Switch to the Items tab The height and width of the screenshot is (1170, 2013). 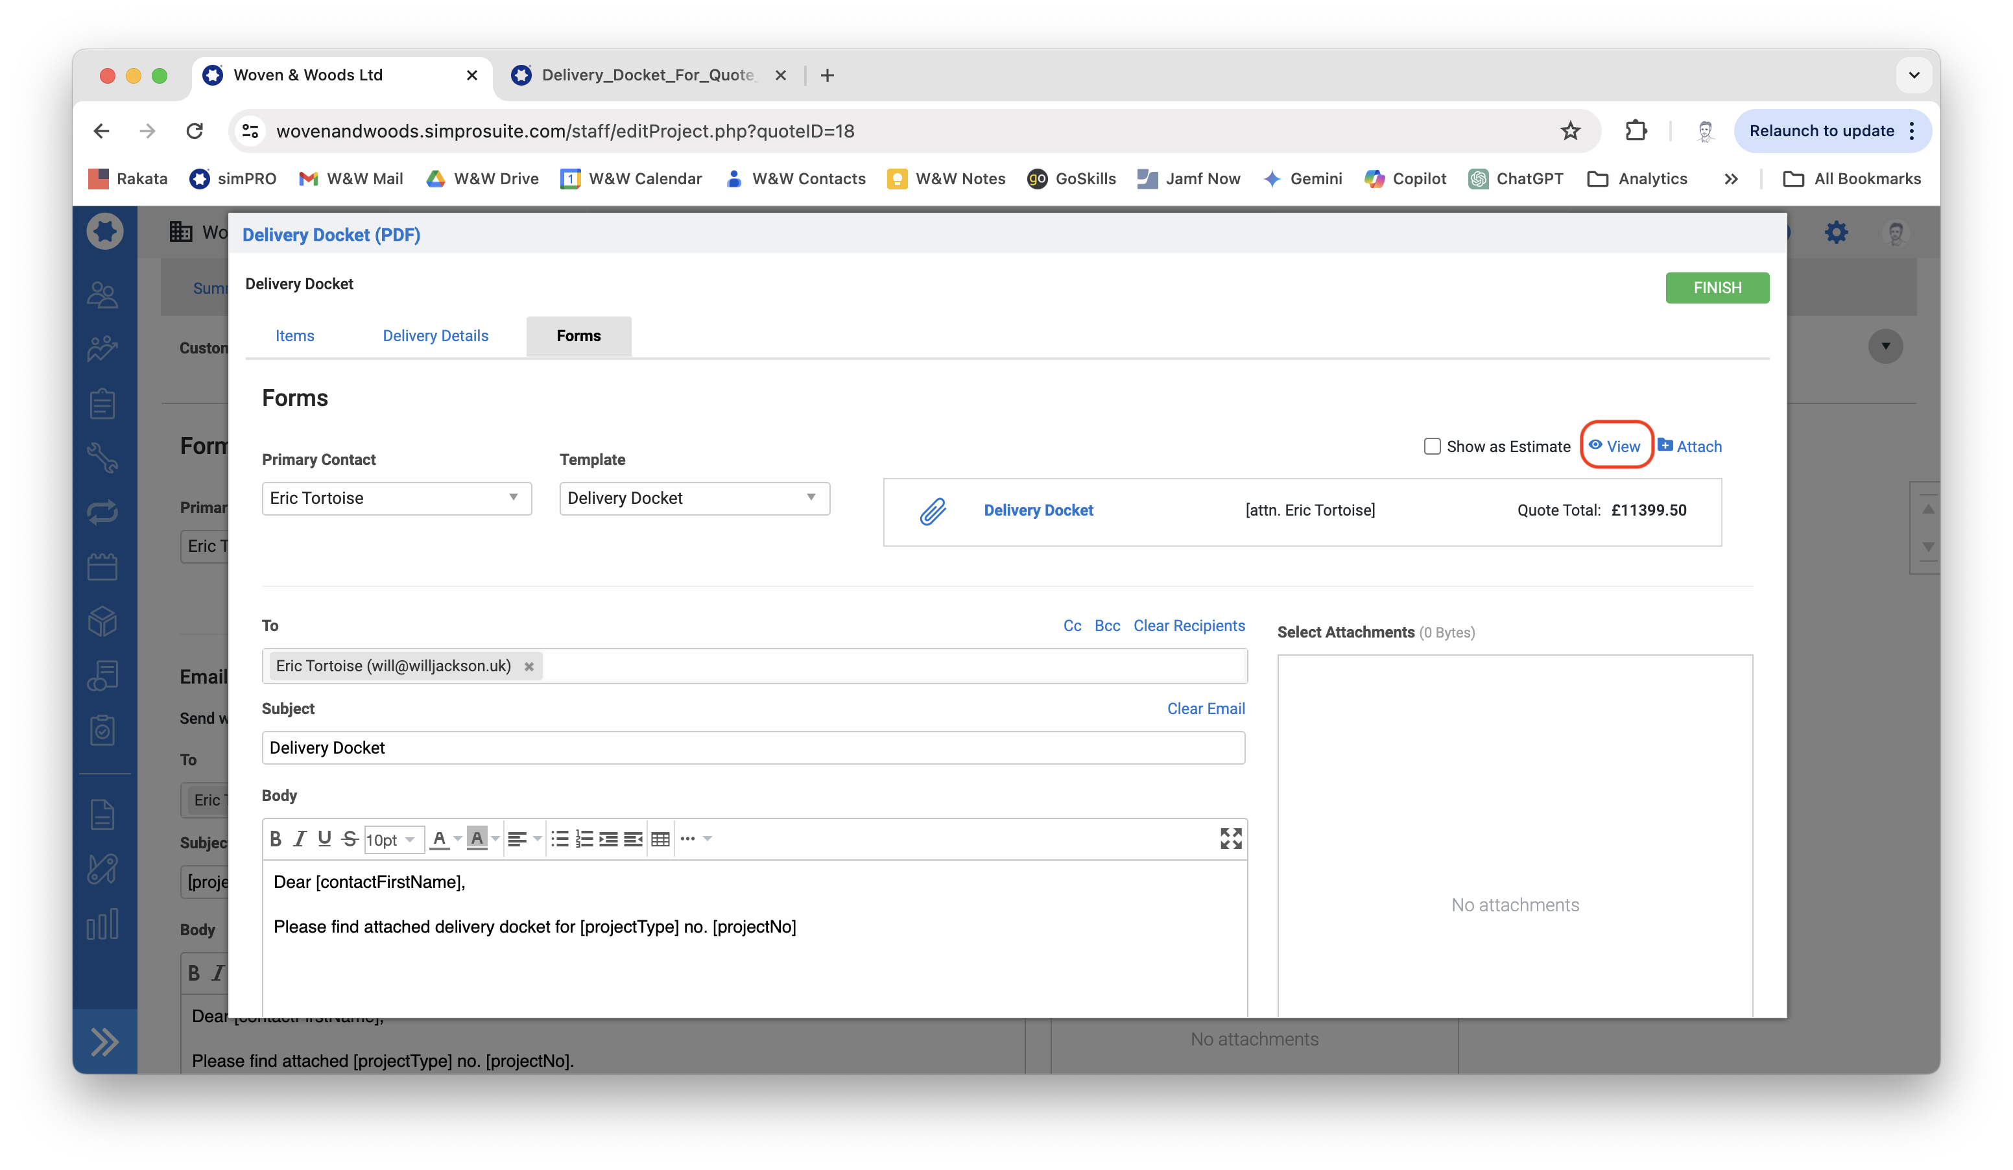coord(295,336)
